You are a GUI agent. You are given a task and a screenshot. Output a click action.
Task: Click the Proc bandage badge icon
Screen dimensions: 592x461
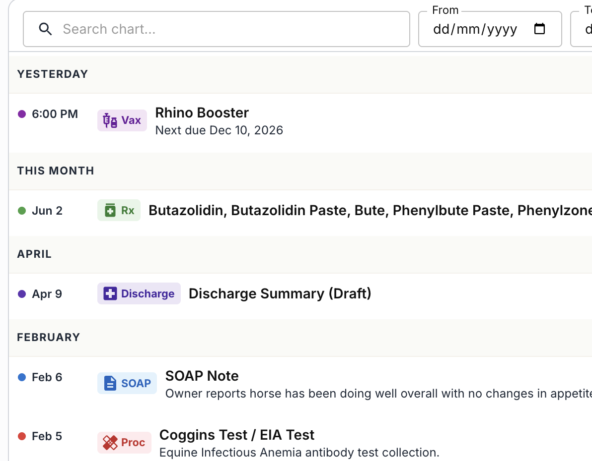point(110,443)
